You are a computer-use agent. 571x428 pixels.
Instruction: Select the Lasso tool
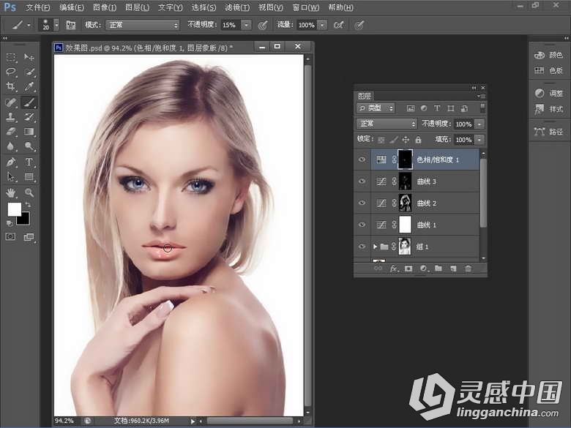click(11, 72)
